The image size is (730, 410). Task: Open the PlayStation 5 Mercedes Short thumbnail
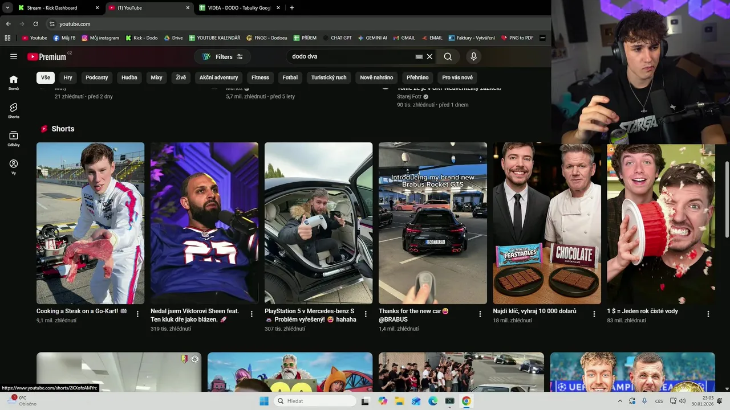tap(318, 223)
